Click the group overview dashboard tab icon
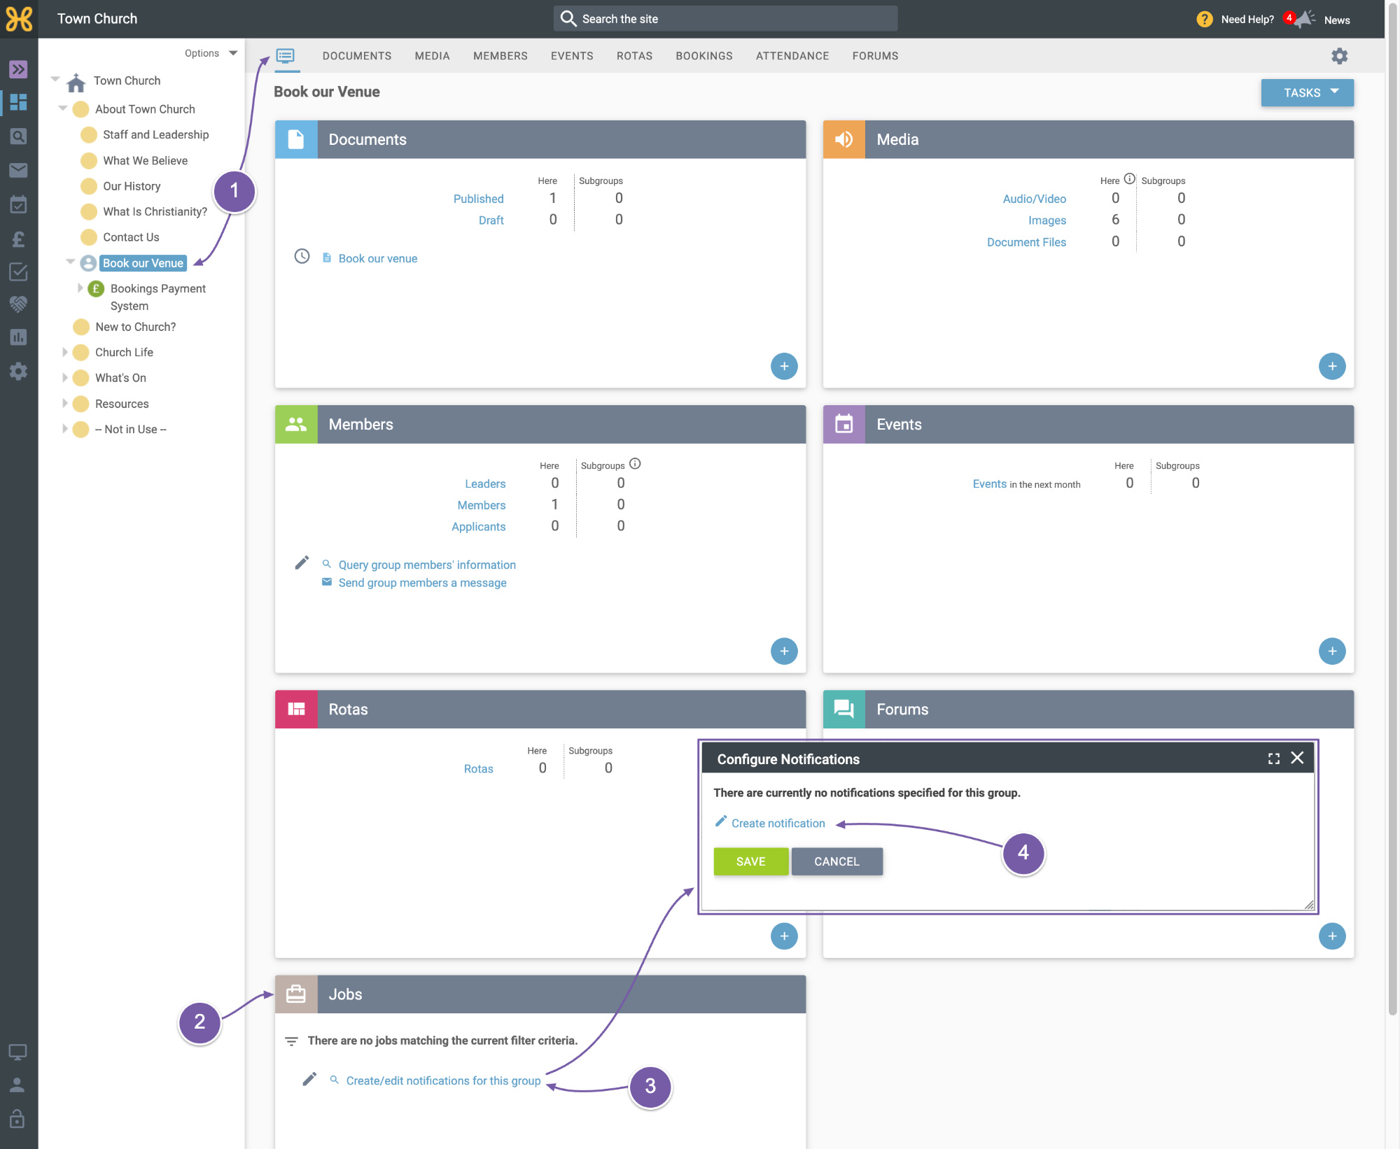The height and width of the screenshot is (1149, 1400). (286, 56)
